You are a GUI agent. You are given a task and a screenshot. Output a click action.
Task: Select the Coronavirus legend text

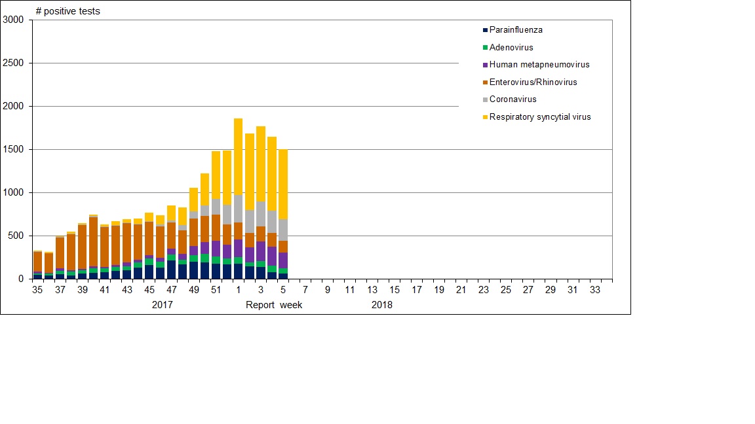[513, 99]
